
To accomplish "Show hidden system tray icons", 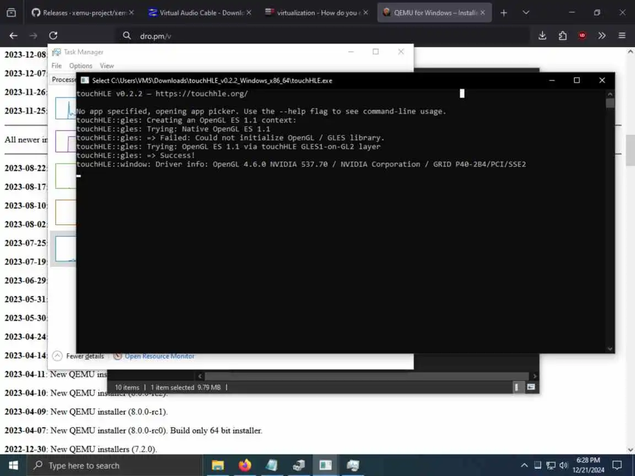I will click(x=524, y=466).
